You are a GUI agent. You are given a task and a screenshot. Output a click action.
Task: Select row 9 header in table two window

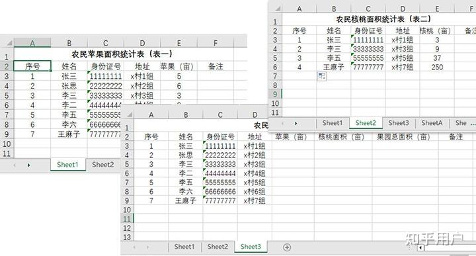tap(275, 94)
